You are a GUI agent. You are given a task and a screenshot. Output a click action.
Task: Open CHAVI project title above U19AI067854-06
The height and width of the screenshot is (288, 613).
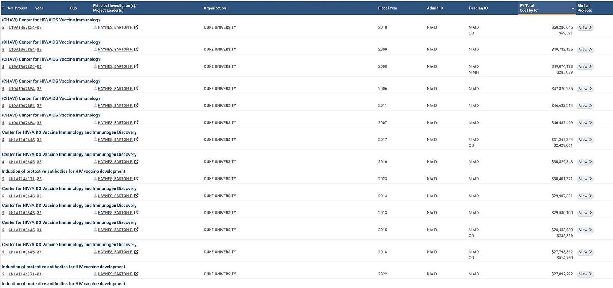click(51, 20)
